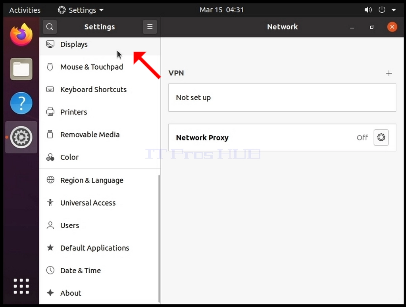This screenshot has height=307, width=406.
Task: Maximize the Settings window
Action: tap(372, 27)
